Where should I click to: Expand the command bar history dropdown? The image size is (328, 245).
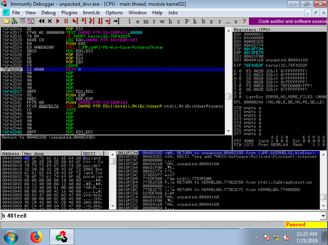coord(323,216)
